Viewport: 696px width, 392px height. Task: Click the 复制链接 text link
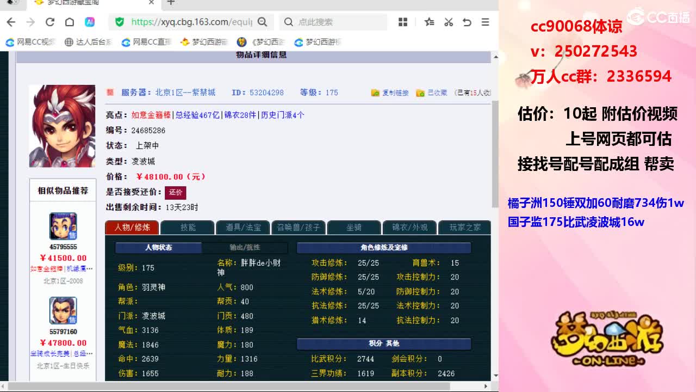[x=395, y=93]
